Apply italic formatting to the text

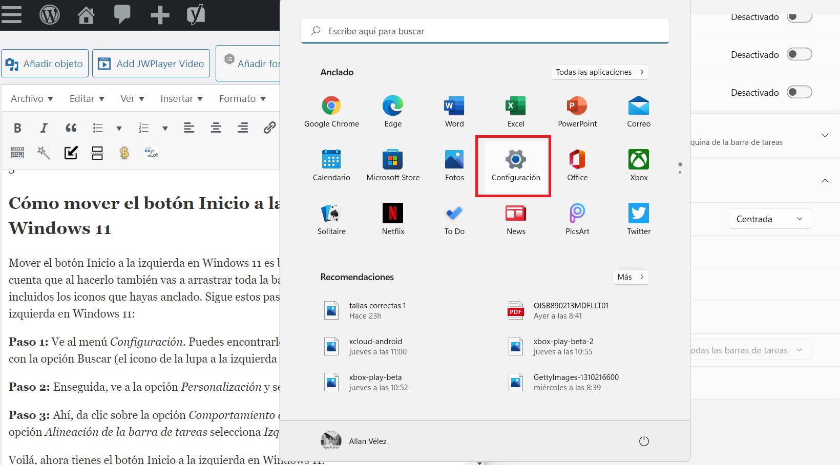click(44, 128)
